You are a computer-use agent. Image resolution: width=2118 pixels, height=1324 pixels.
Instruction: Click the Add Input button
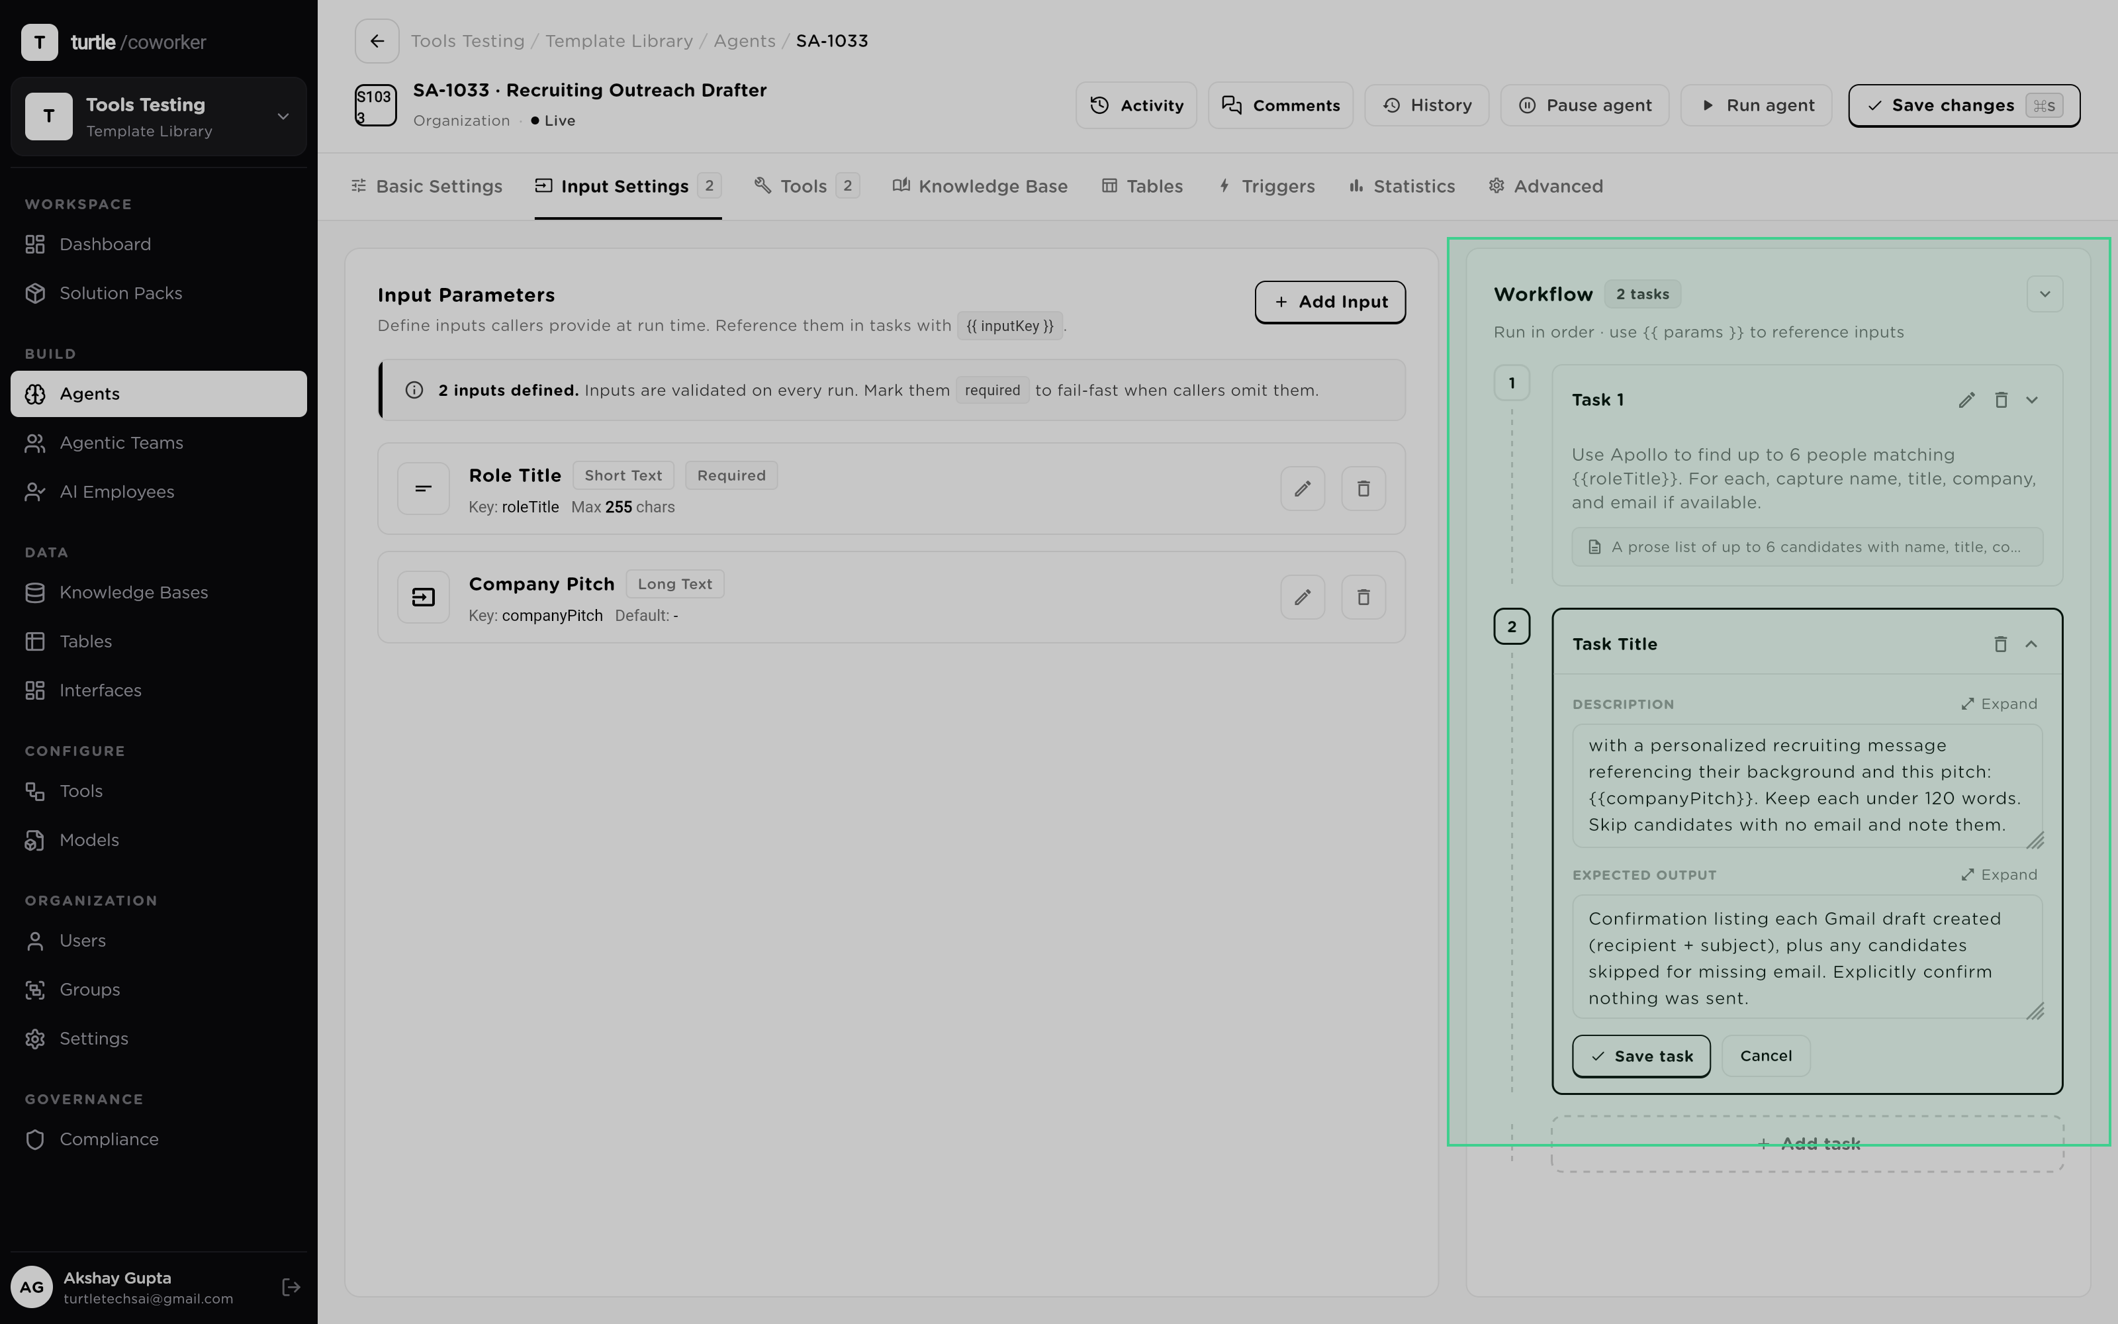(1330, 302)
